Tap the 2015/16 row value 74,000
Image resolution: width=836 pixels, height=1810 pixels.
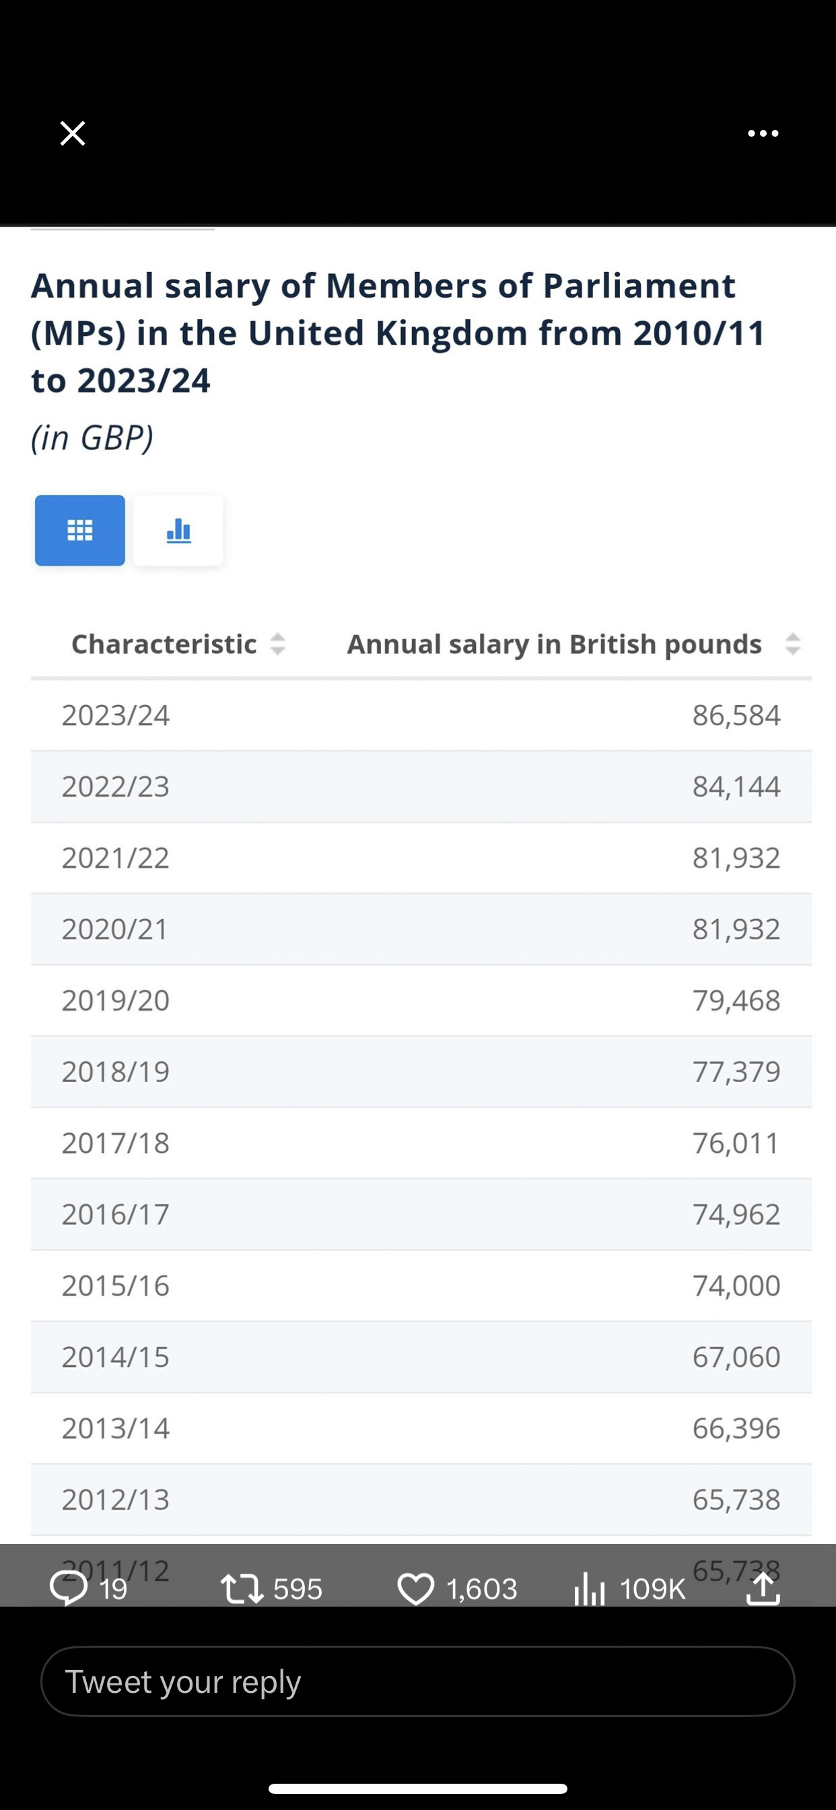736,1286
